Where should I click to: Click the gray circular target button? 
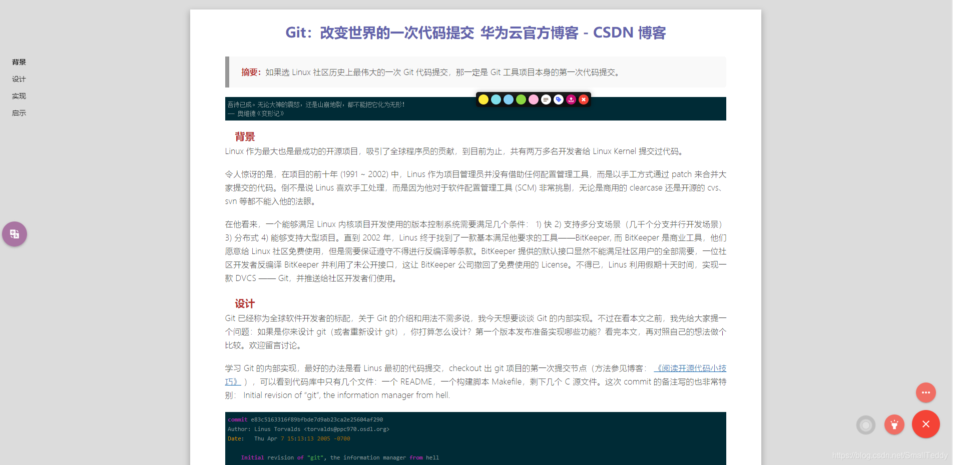coord(866,425)
